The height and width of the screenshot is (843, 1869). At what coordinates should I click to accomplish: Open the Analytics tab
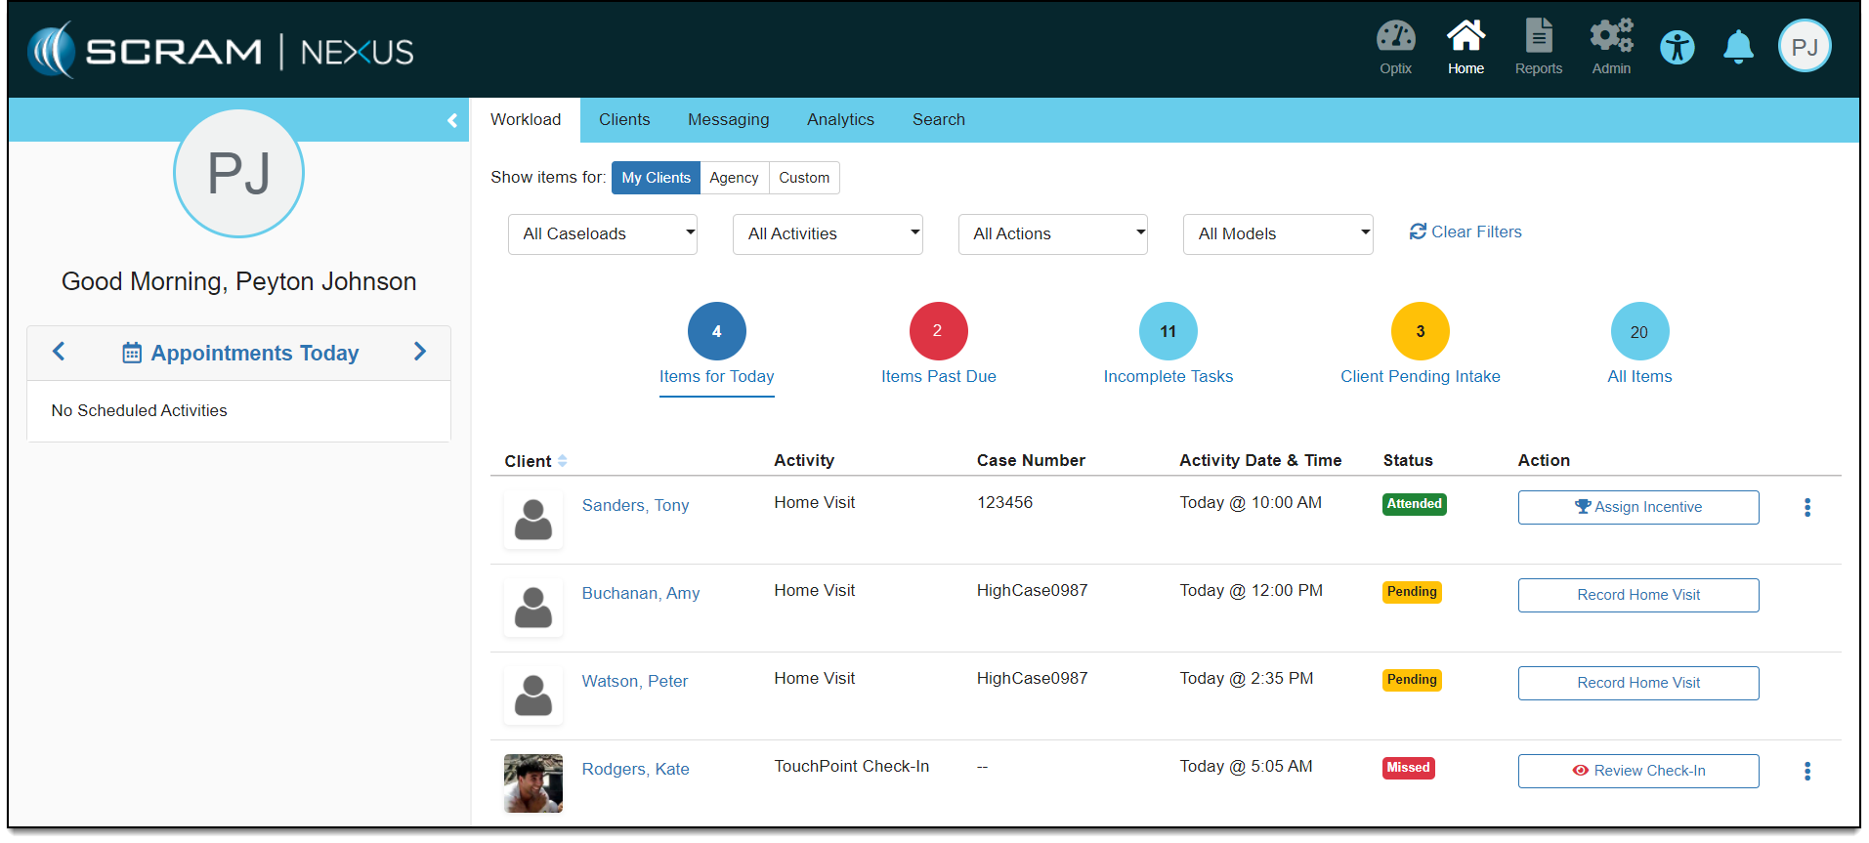tap(840, 120)
